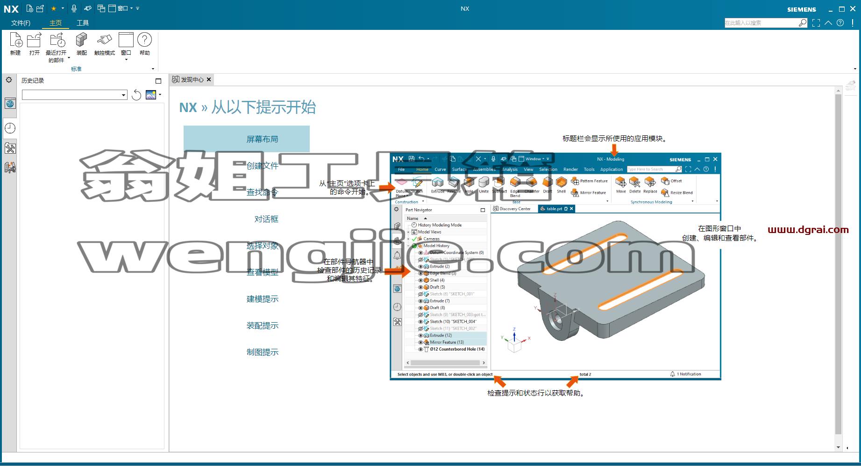Switch to the 工具 ribbon tab
This screenshot has height=466, width=861.
pyautogui.click(x=83, y=23)
